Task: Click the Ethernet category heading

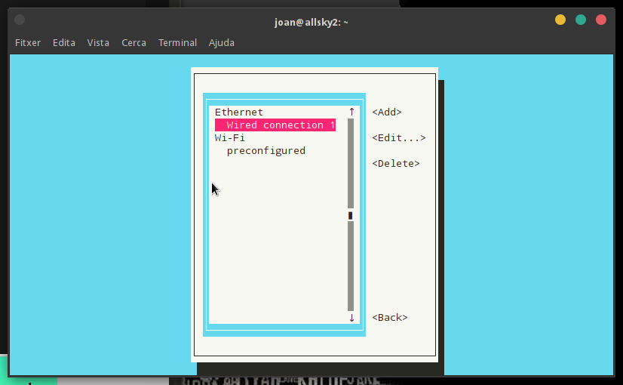Action: coord(239,112)
